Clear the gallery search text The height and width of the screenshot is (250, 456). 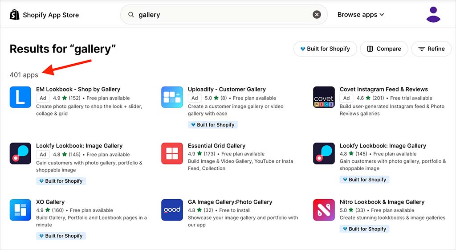click(317, 15)
